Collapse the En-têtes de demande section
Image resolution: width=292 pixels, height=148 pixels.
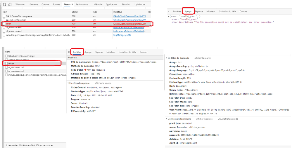pos(167,58)
